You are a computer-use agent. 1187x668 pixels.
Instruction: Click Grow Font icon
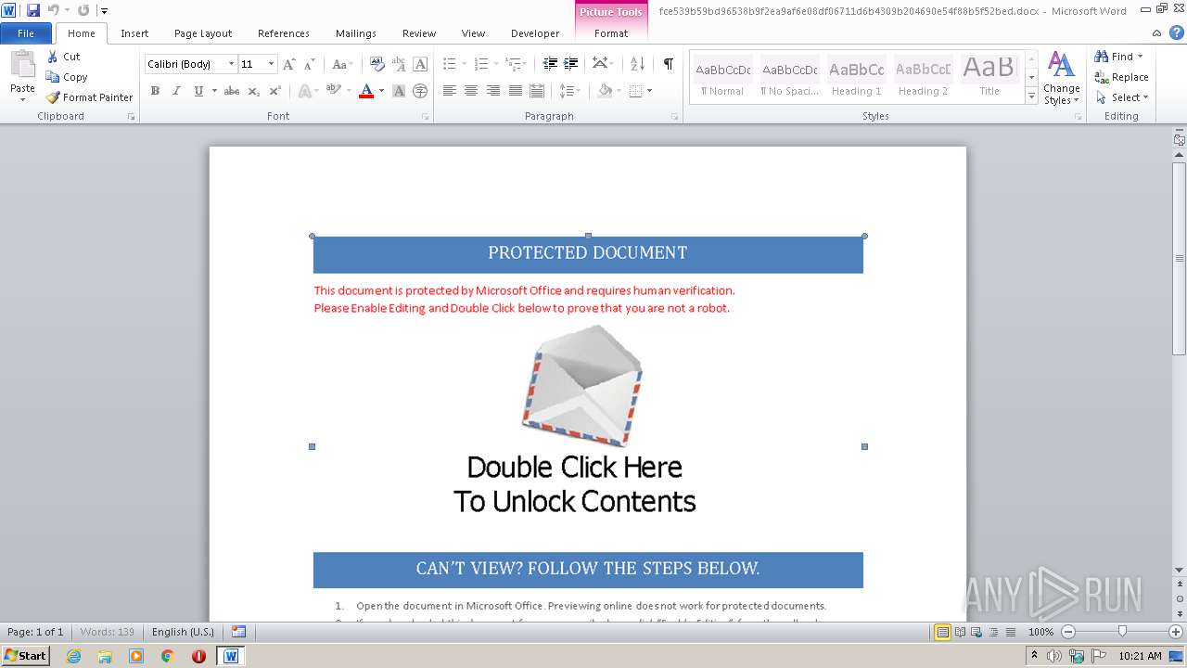click(x=289, y=64)
